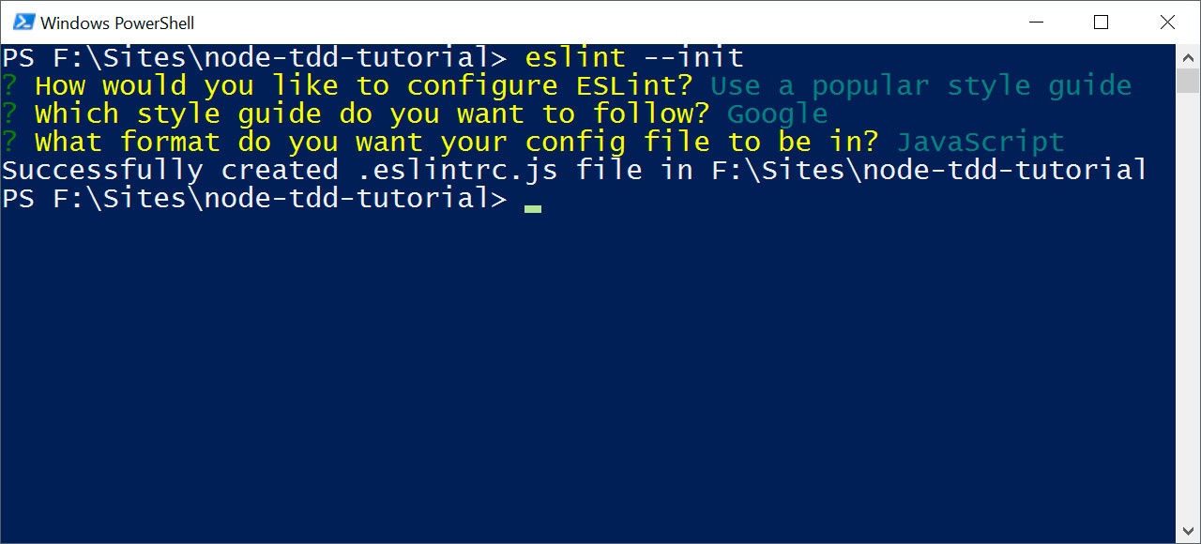Click the scrollbar up arrow

tap(1187, 53)
